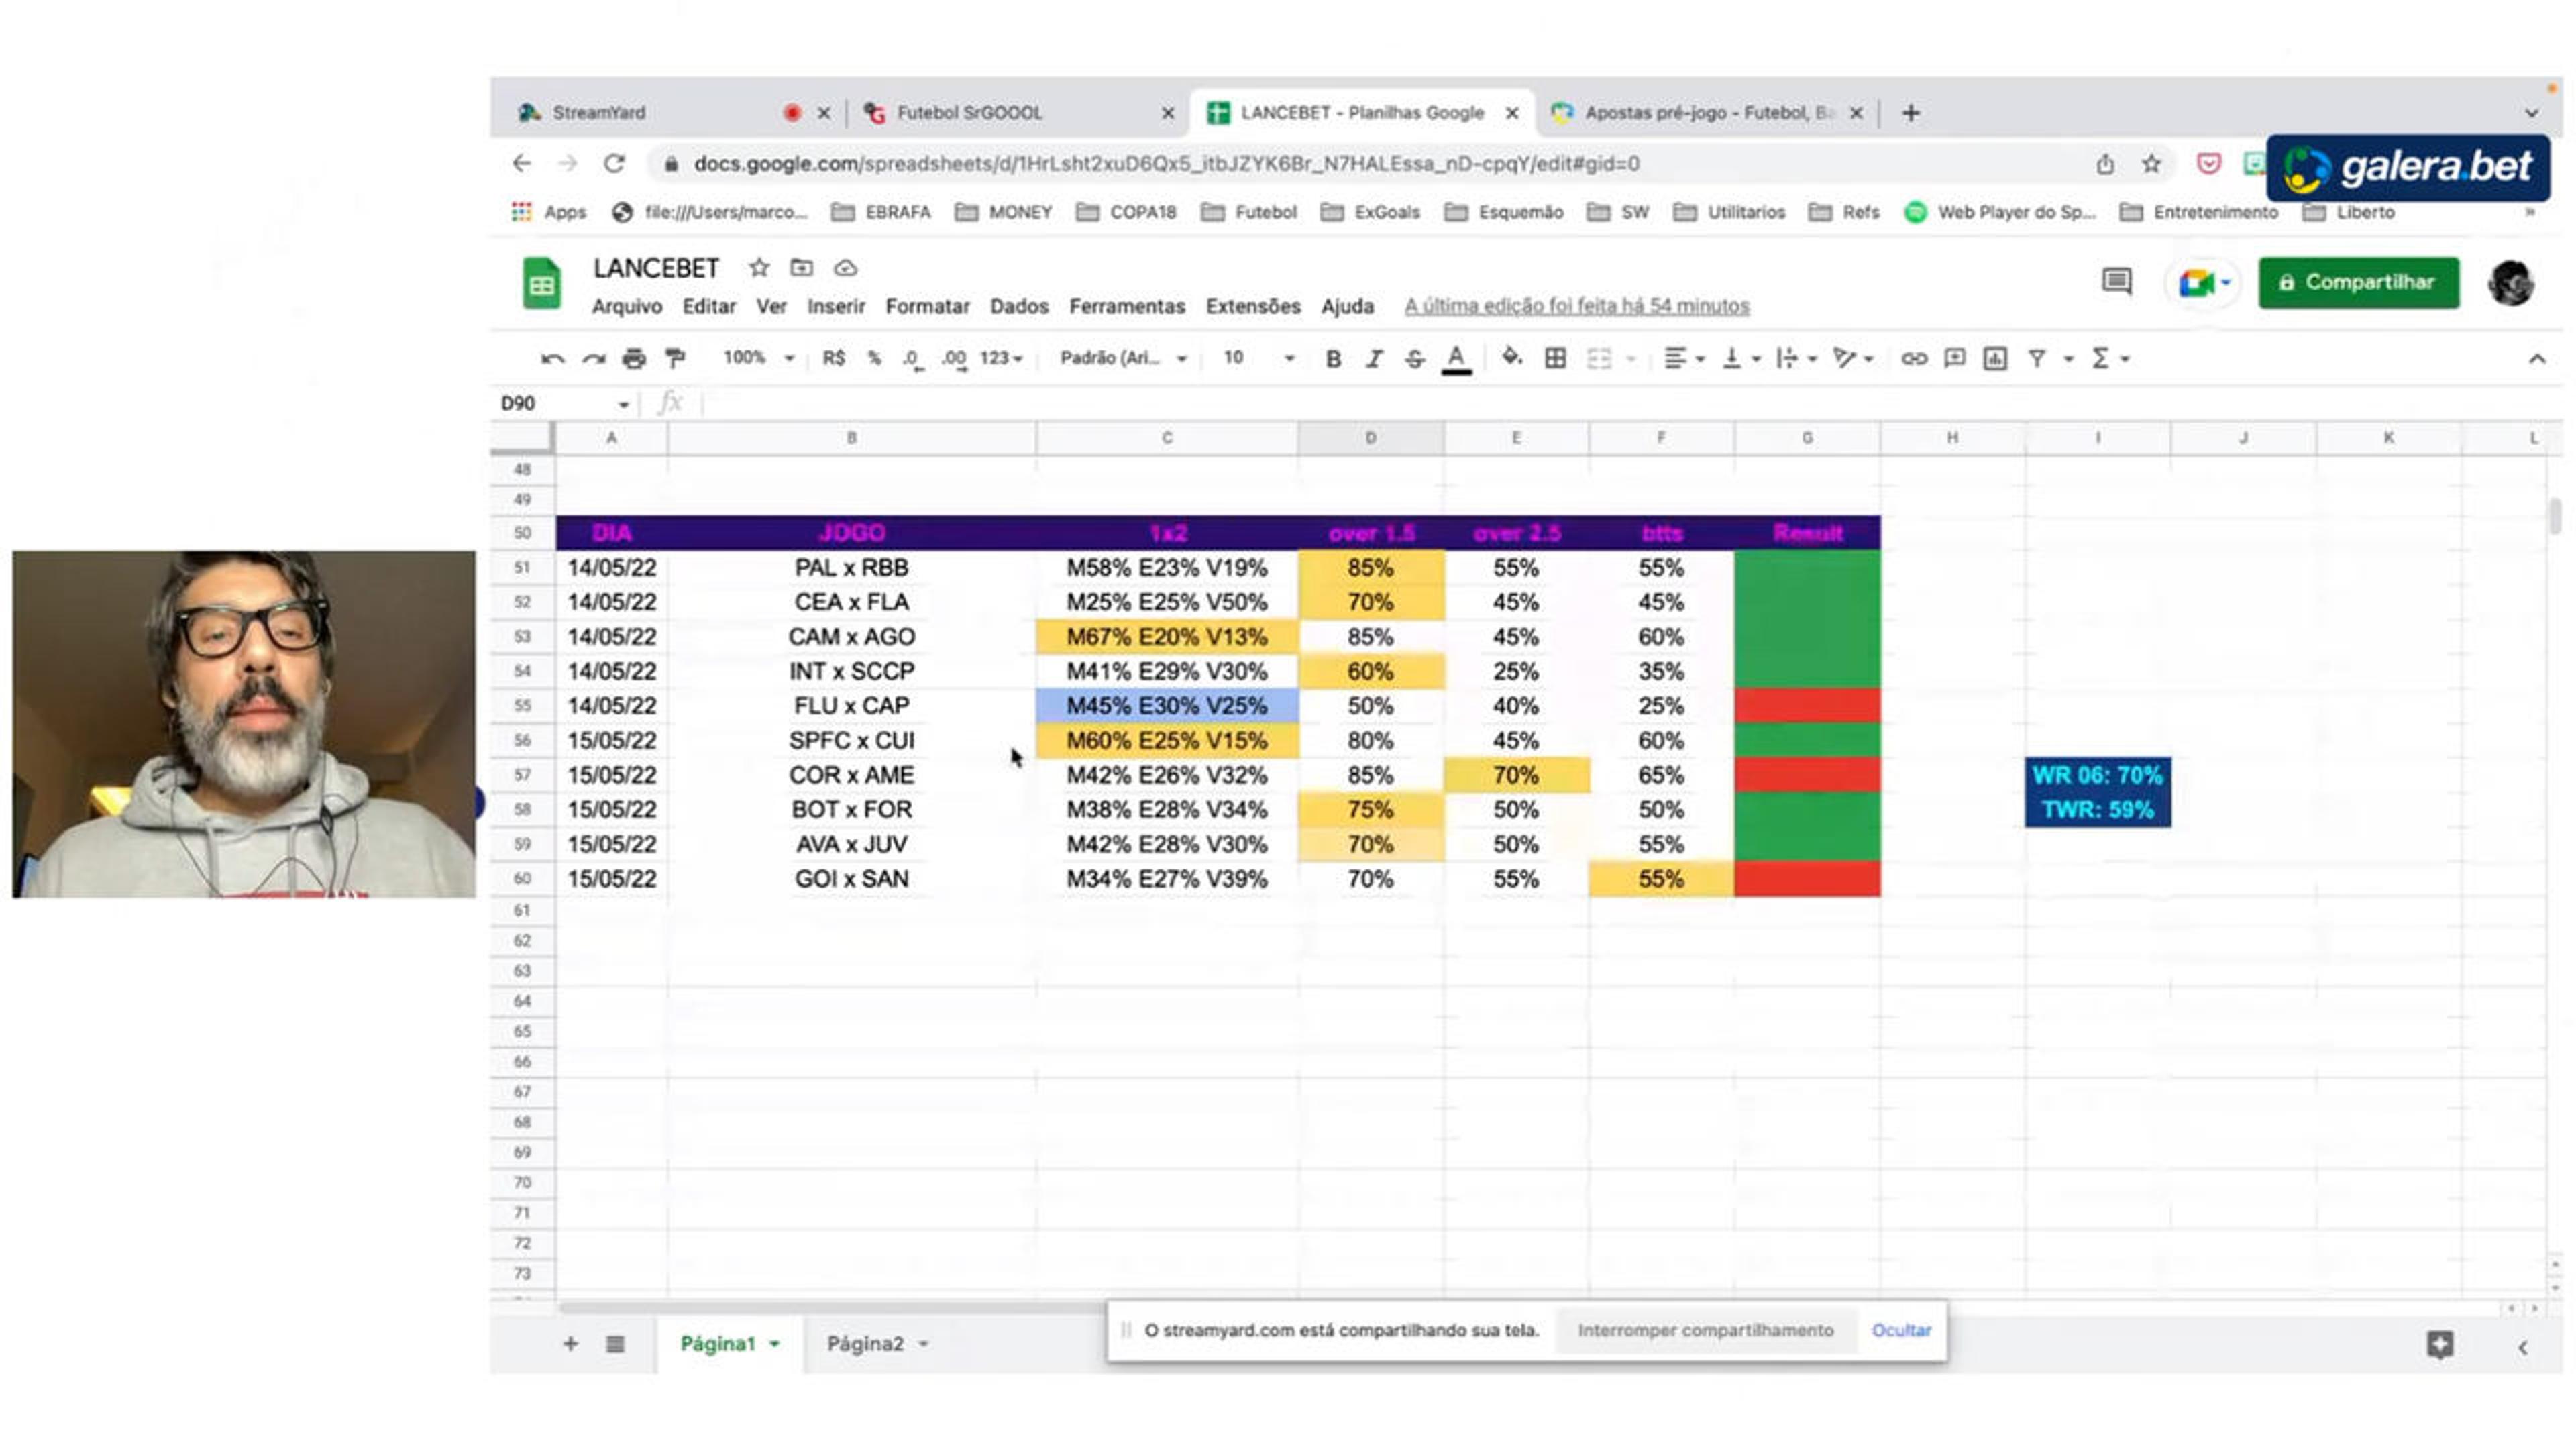The width and height of the screenshot is (2576, 1449).
Task: Collapse the toolbar with the caret
Action: click(x=2537, y=358)
